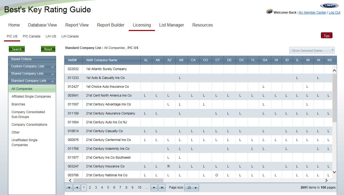
Task: Click 'R' in AZ column for 21st Century Insurance Co
Action: click(x=169, y=166)
